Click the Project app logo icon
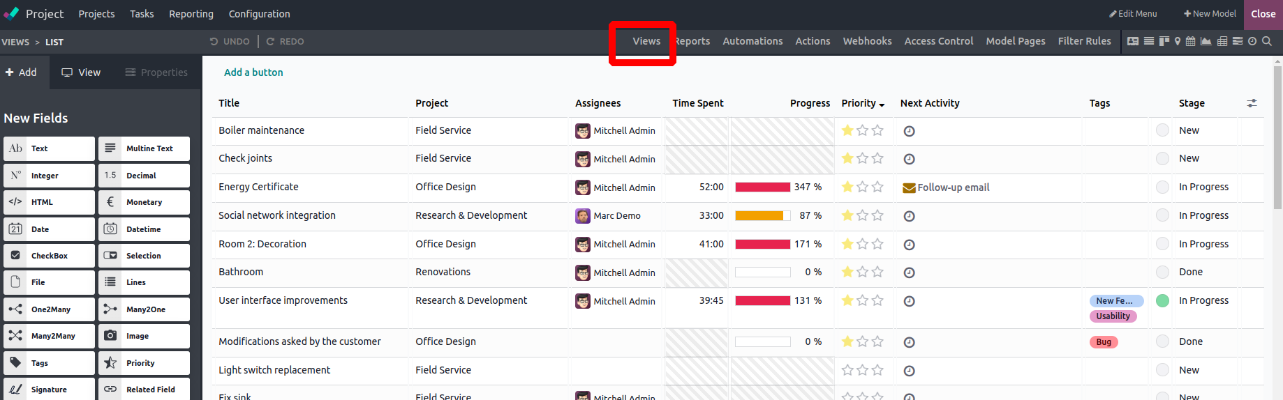1283x400 pixels. [x=10, y=13]
